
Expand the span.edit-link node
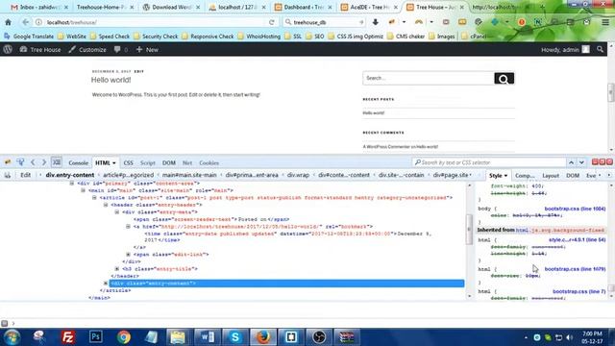(128, 254)
